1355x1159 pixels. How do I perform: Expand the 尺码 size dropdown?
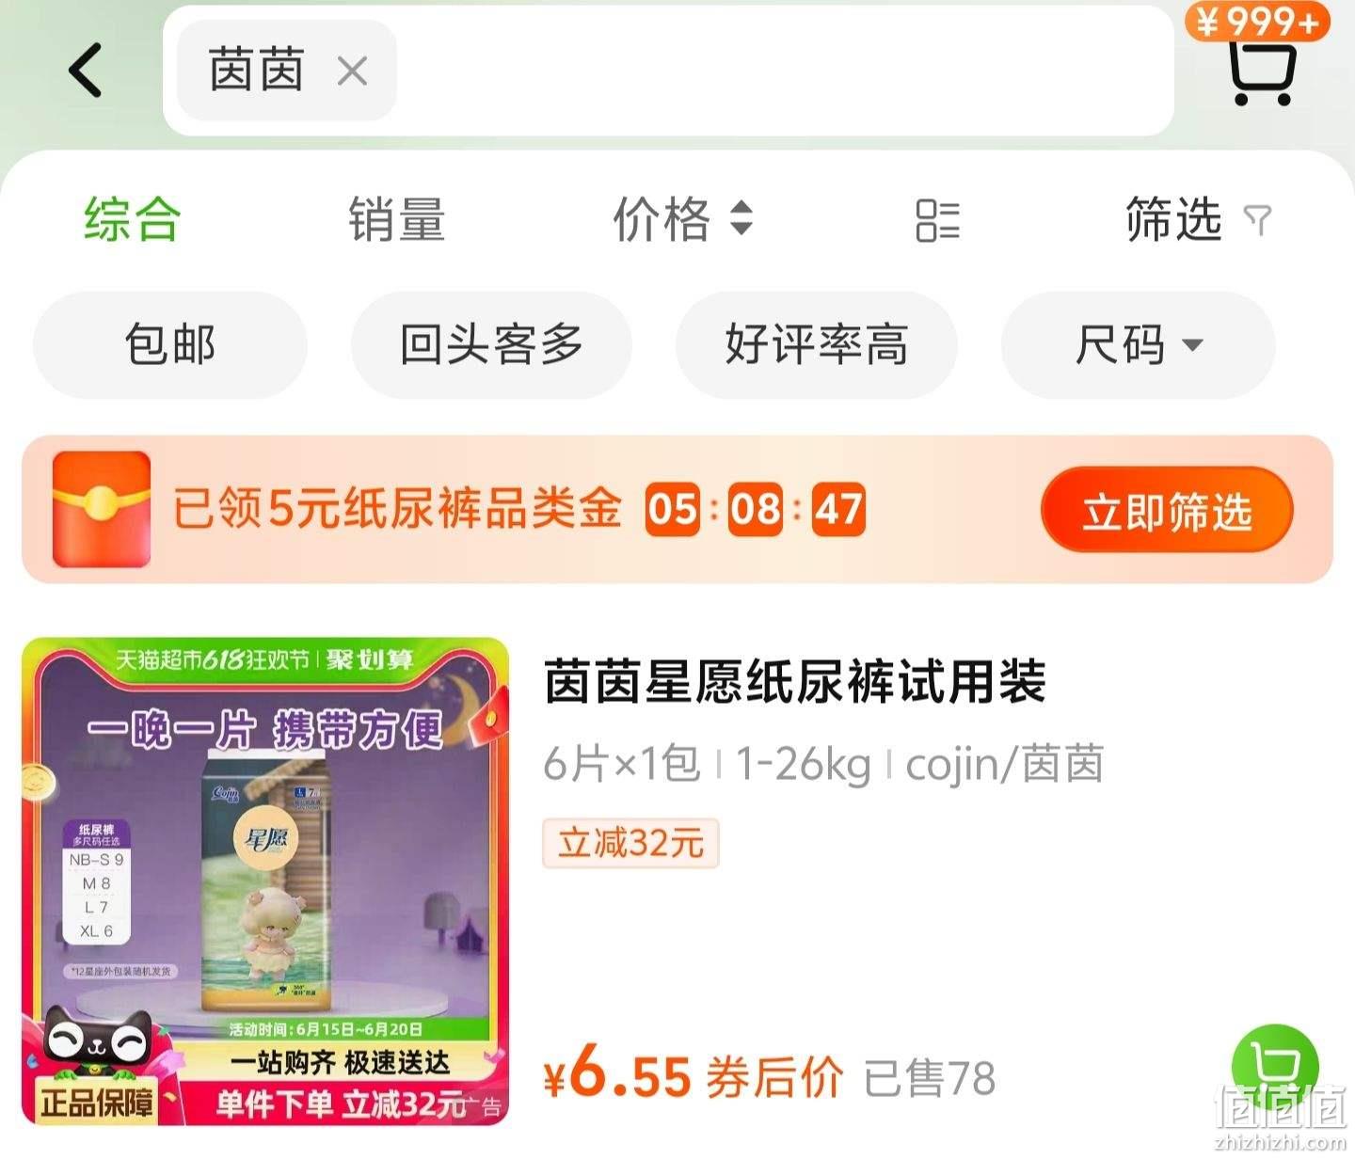1139,344
